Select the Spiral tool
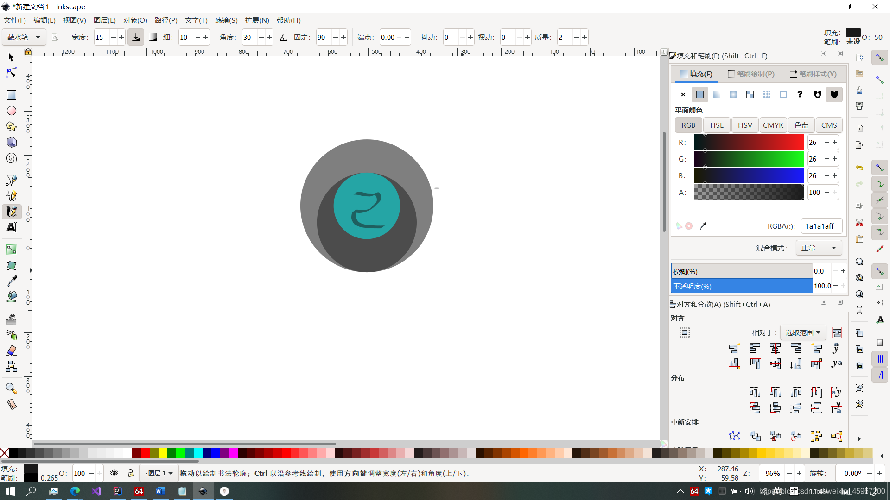890x500 pixels. [12, 158]
